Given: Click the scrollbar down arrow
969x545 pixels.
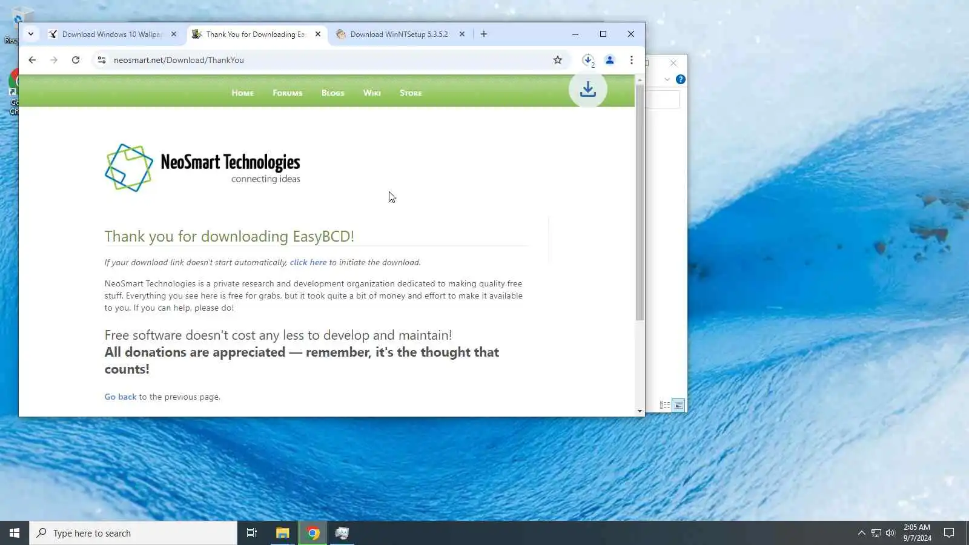Looking at the screenshot, I should tap(640, 411).
